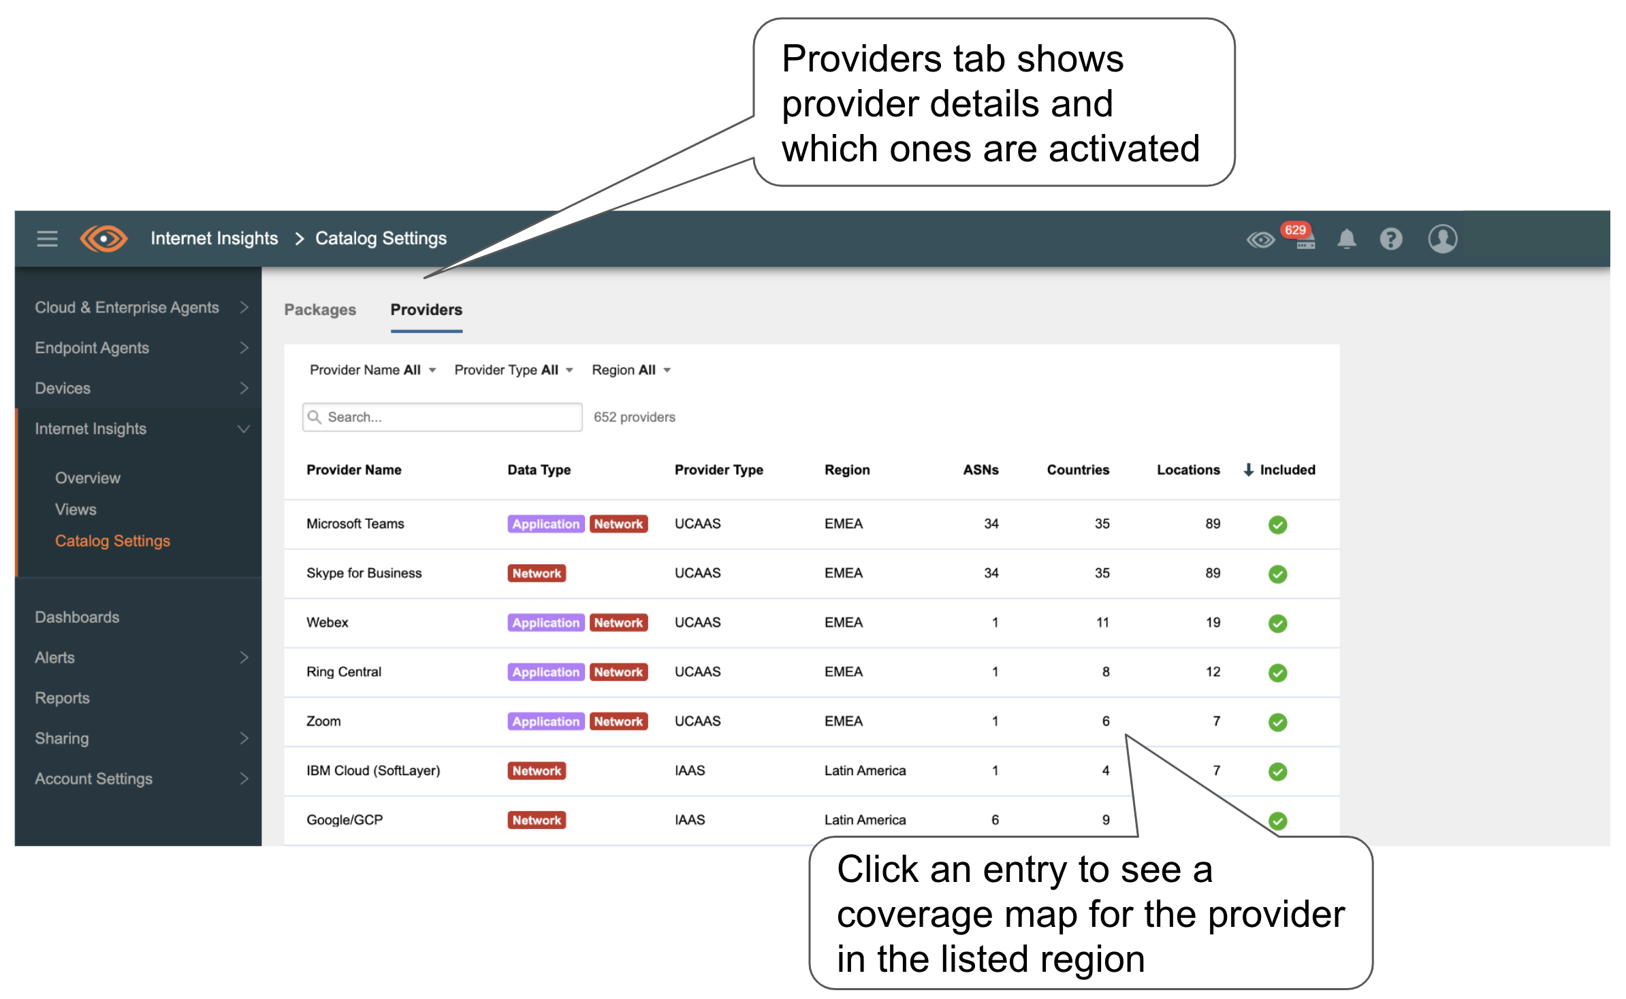Open the hamburger navigation menu

point(47,239)
